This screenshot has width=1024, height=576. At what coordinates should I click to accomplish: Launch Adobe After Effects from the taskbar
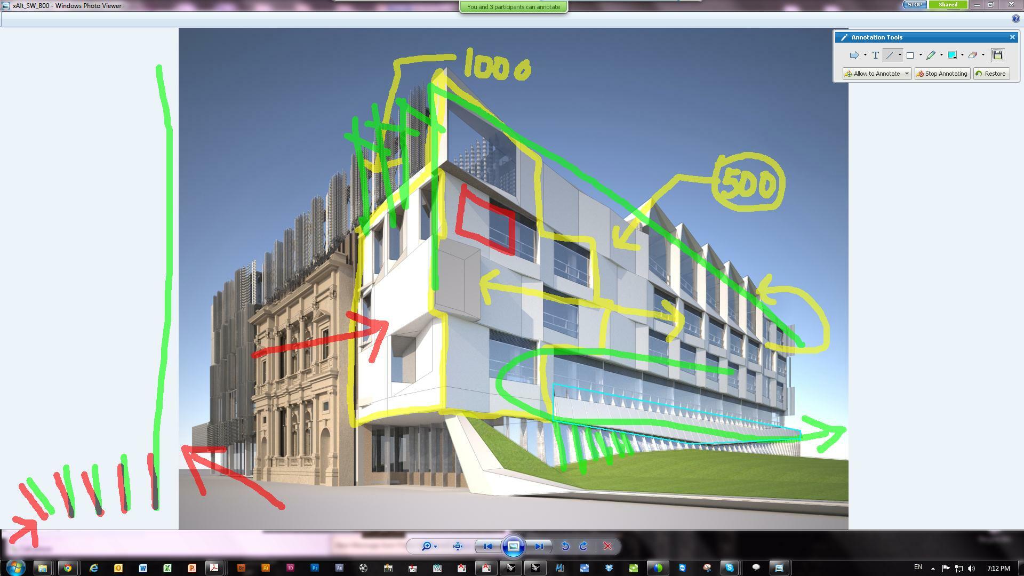click(339, 568)
